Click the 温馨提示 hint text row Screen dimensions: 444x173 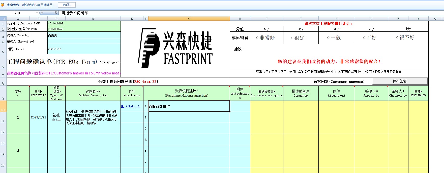(329, 72)
